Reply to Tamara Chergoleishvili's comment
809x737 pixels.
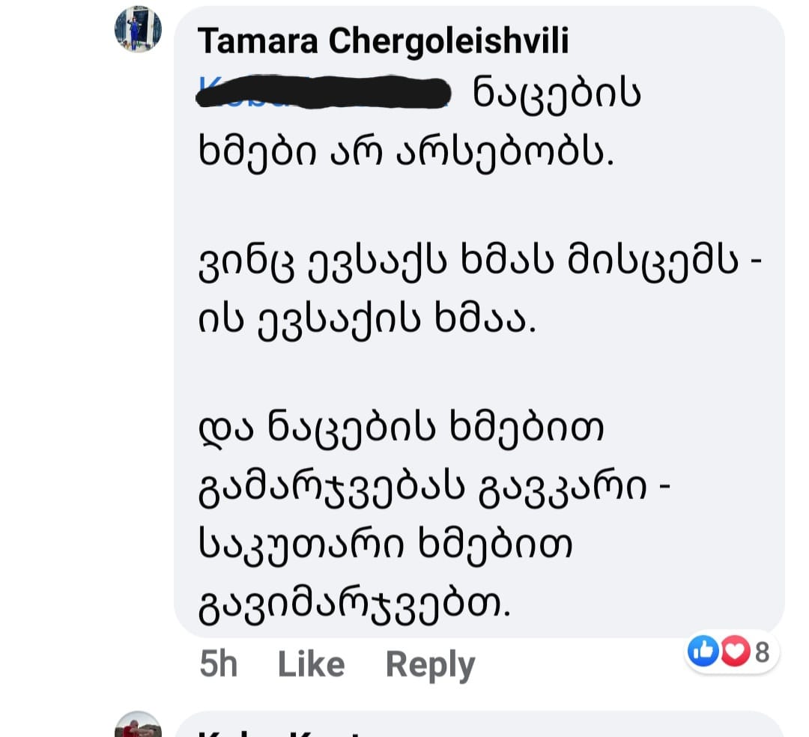tap(430, 664)
